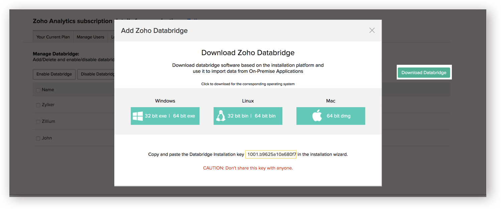The width and height of the screenshot is (501, 209).
Task: Open the Your Current Plan tab
Action: [53, 37]
